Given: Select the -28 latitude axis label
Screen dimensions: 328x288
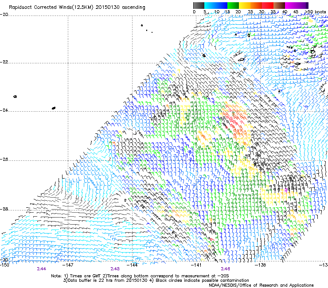Looking at the screenshot, I should point(4,209).
